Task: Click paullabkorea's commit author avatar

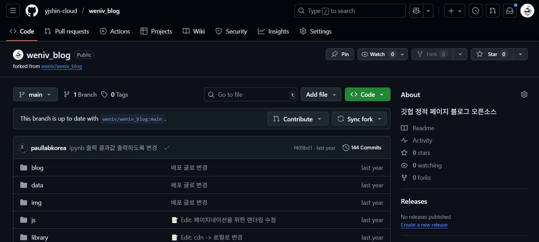Action: [23, 148]
